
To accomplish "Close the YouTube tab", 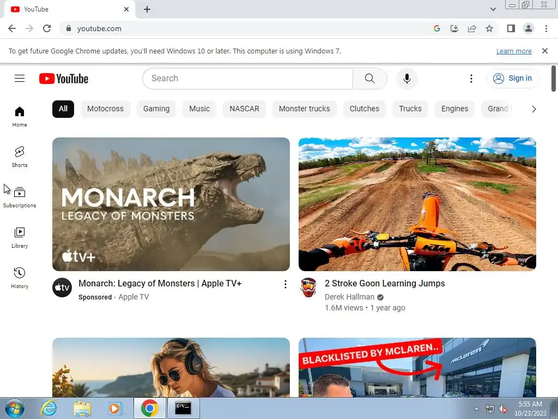I will point(126,9).
